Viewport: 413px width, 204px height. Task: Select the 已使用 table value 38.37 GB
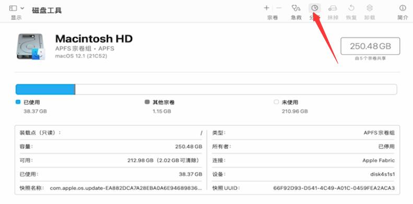tap(191, 174)
